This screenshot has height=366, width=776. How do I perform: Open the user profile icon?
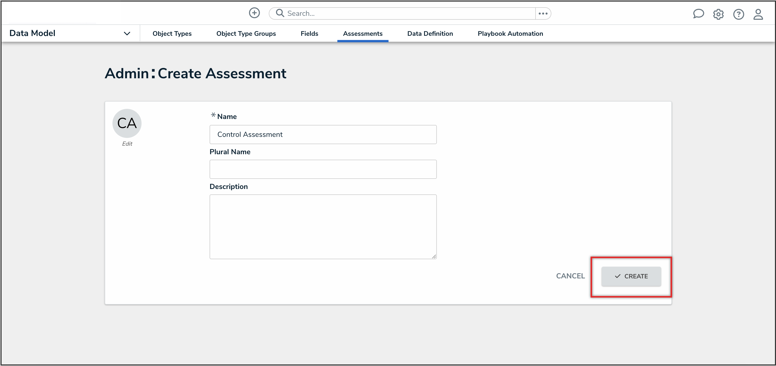pyautogui.click(x=758, y=14)
